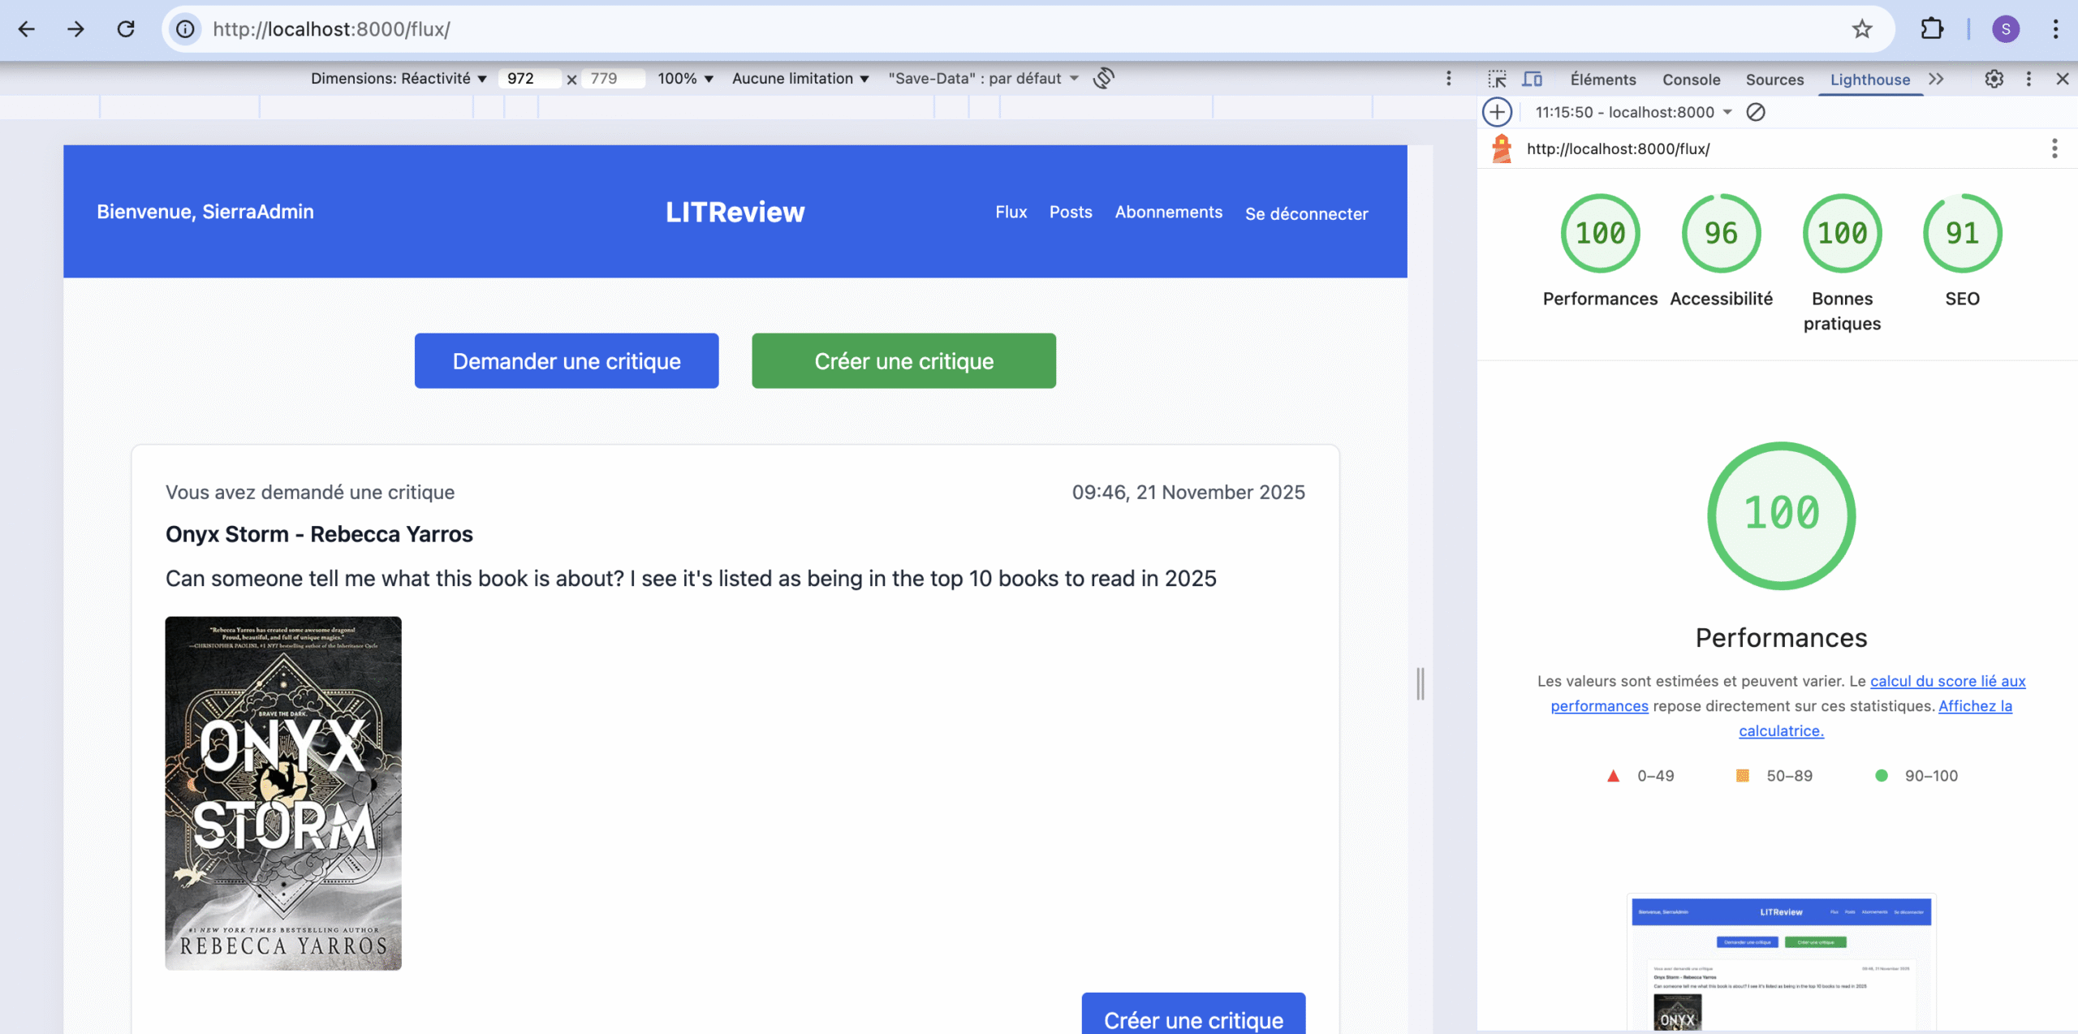Image resolution: width=2078 pixels, height=1034 pixels.
Task: Bookmark this page with star icon
Action: [x=1861, y=29]
